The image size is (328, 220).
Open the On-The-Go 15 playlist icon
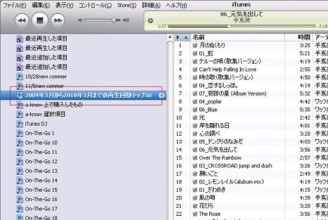click(x=19, y=190)
